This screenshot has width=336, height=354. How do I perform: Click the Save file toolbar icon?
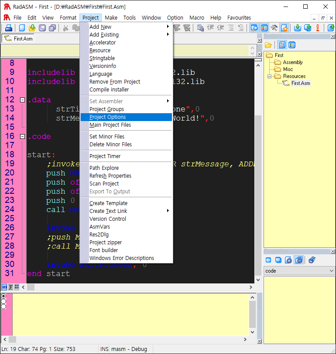click(x=42, y=28)
